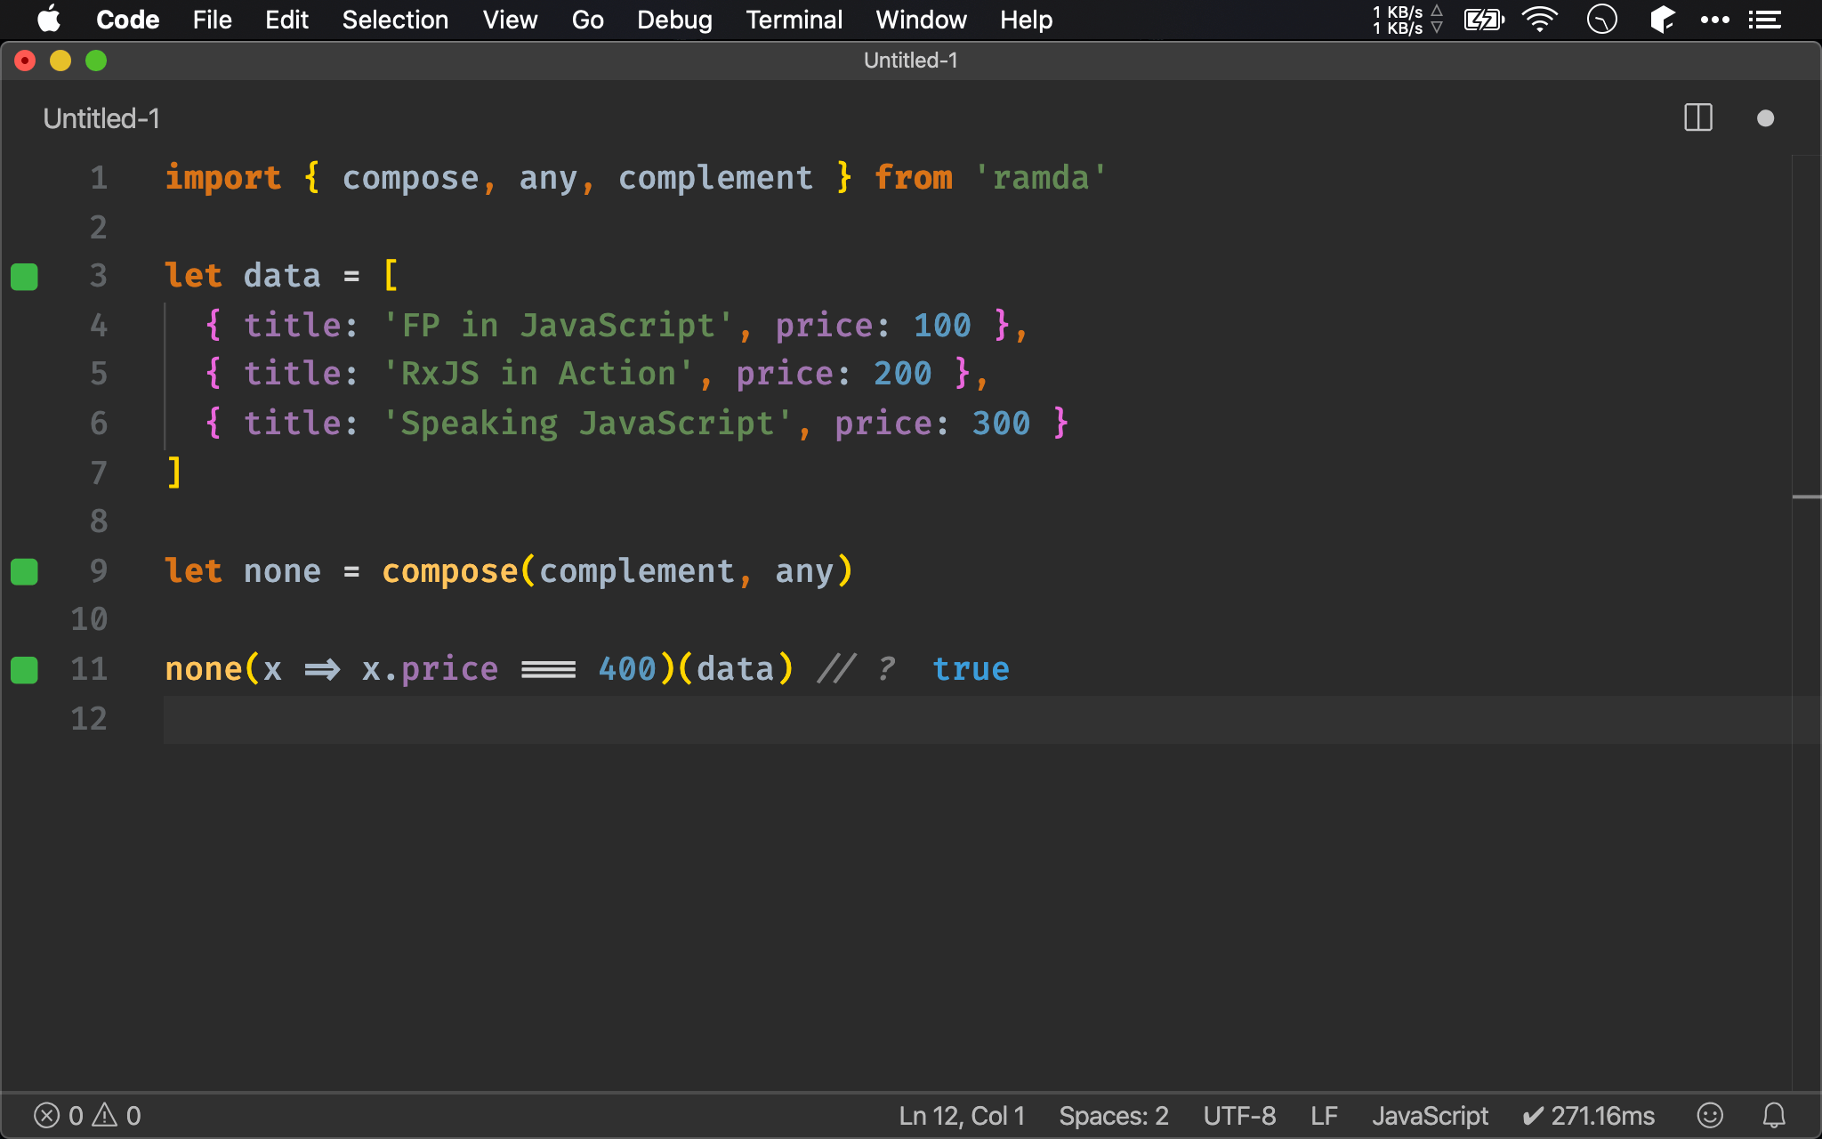Click the circular clock-style menu bar icon
Image resolution: width=1822 pixels, height=1139 pixels.
[x=1601, y=20]
